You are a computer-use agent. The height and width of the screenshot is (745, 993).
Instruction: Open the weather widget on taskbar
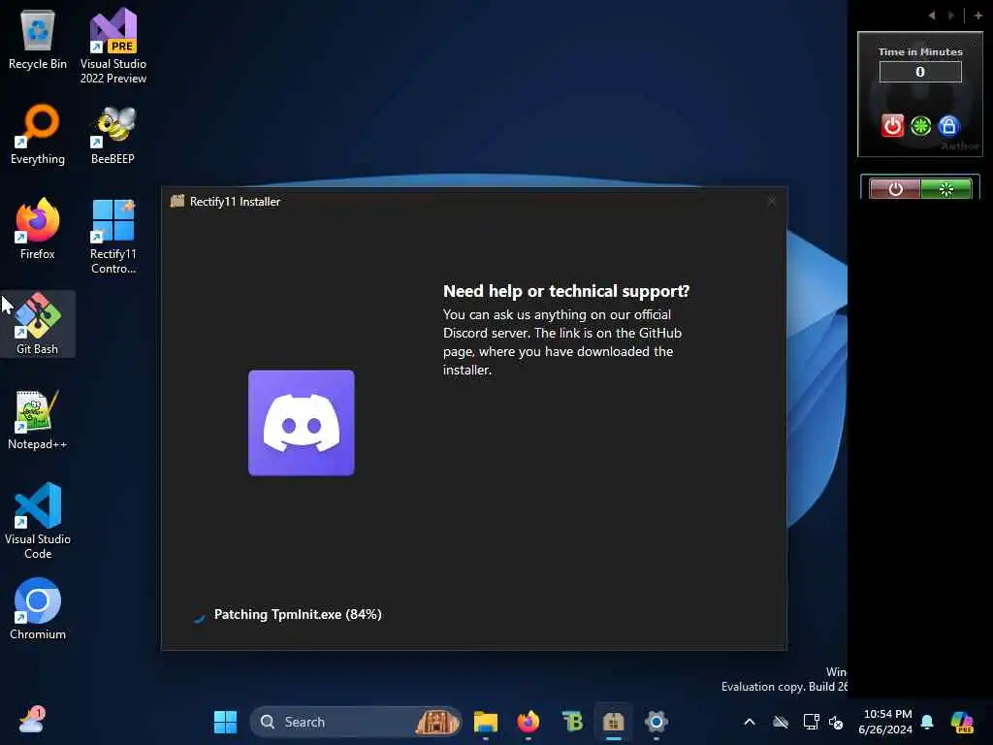click(x=32, y=721)
